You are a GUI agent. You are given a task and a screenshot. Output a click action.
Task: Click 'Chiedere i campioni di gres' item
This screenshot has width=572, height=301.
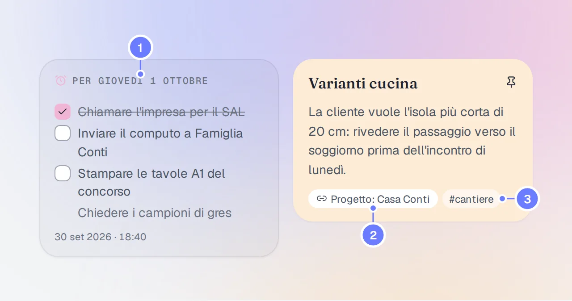pos(155,213)
